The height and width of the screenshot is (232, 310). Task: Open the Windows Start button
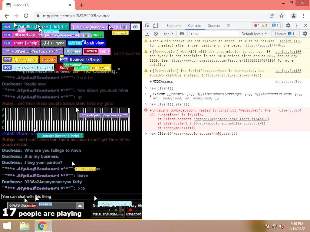7,226
